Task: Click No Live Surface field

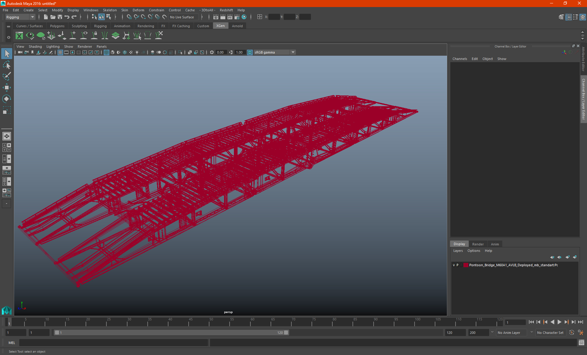Action: coord(183,17)
